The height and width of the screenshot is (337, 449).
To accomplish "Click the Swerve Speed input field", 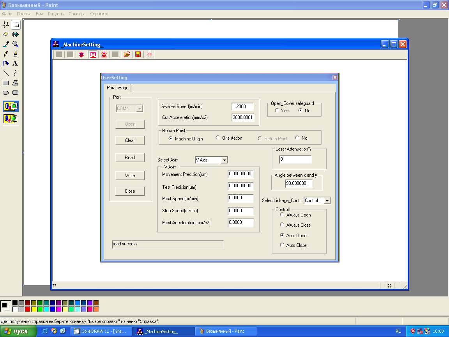I will [242, 106].
